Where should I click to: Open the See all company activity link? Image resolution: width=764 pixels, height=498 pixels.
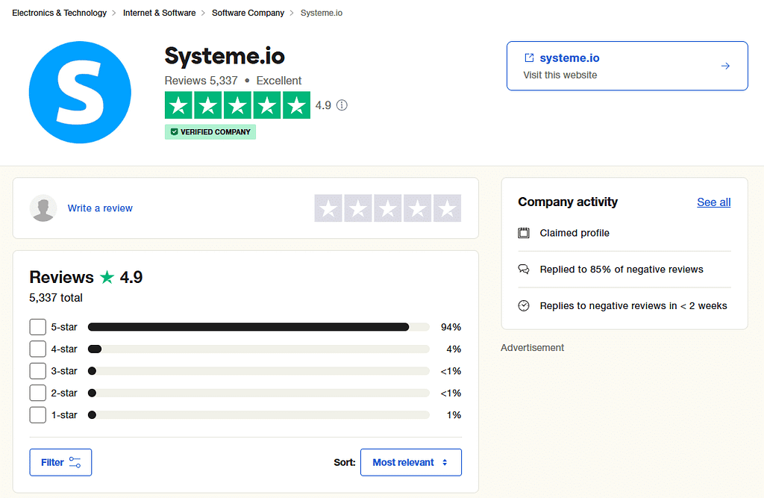[714, 202]
